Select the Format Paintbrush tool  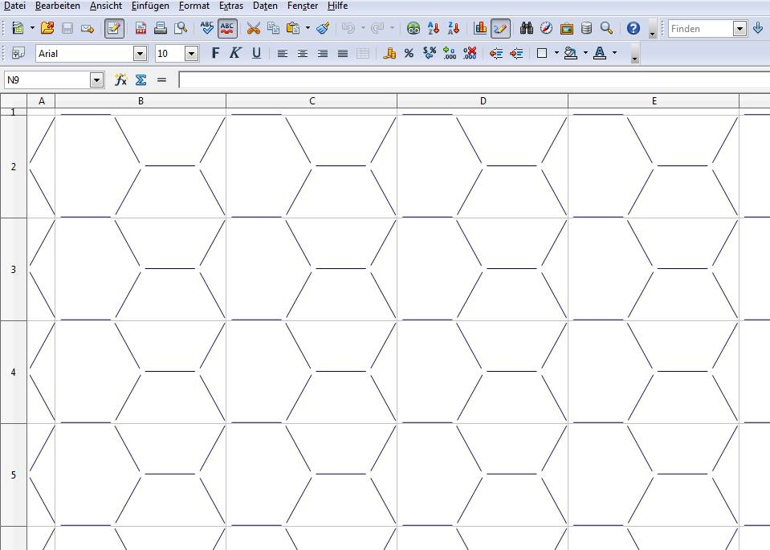click(323, 28)
